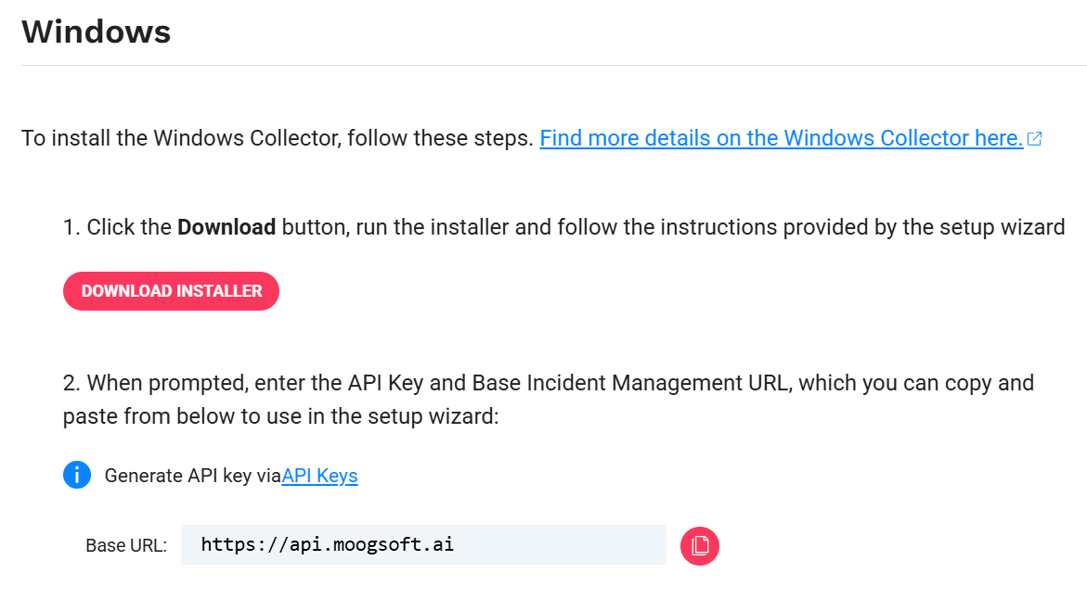Image resolution: width=1087 pixels, height=599 pixels.
Task: Click the Base URL field showing https://api.moogsoft.ai
Action: click(423, 545)
